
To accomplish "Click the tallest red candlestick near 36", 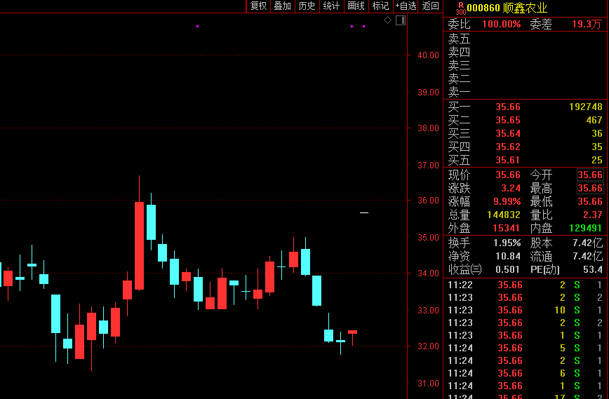I will coord(139,245).
